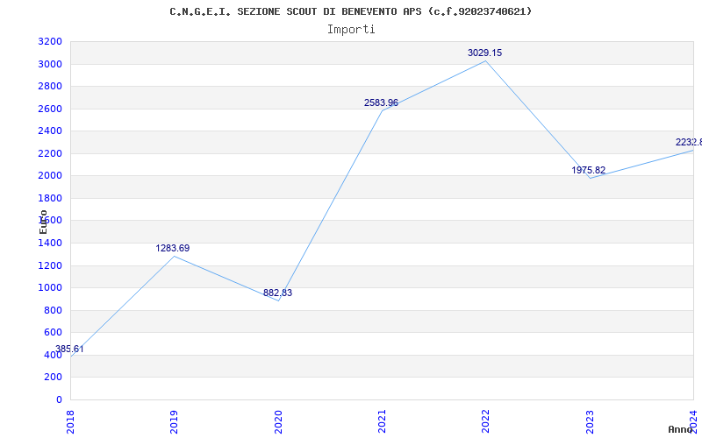Click the 2200 y-axis tick

point(50,154)
